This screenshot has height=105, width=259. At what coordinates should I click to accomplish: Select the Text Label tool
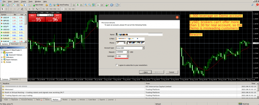33,9
